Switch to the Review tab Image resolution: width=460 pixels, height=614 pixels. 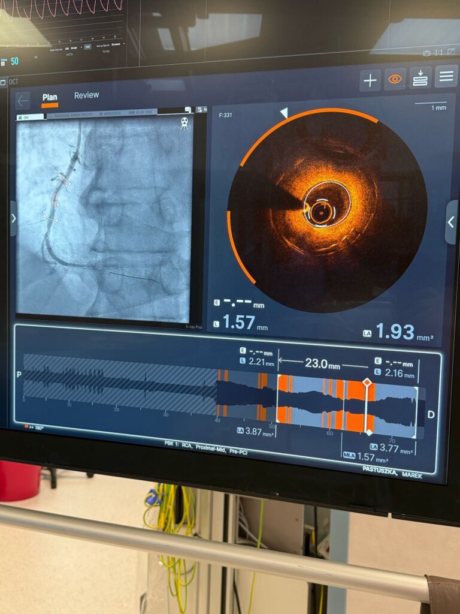pyautogui.click(x=87, y=95)
